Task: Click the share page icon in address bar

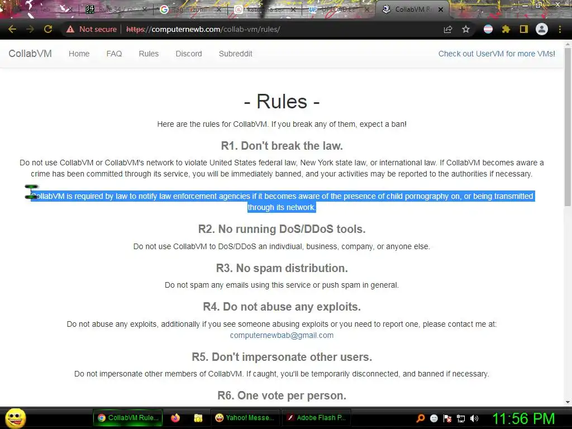Action: tap(448, 30)
